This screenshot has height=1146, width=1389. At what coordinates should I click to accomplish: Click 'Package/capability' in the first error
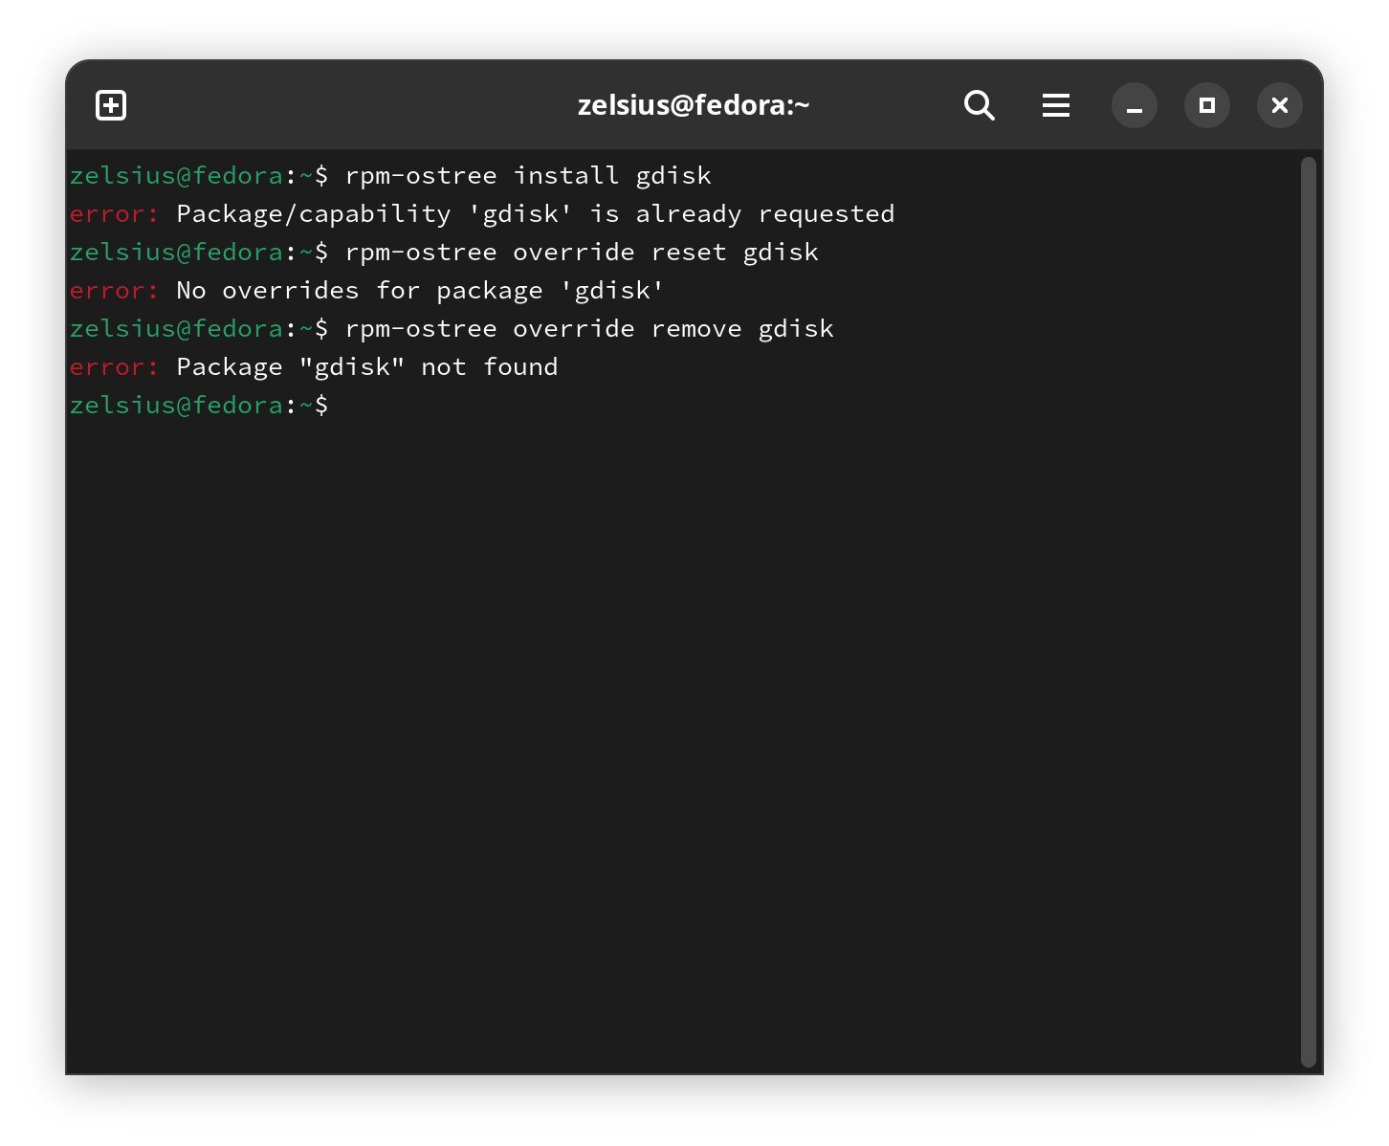(x=313, y=214)
